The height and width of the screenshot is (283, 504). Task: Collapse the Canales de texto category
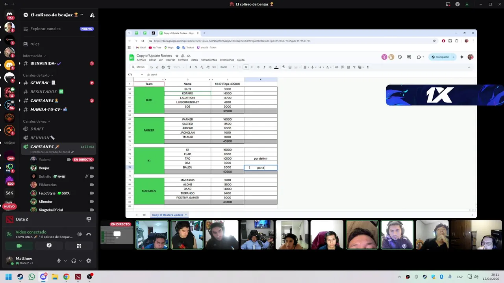pyautogui.click(x=37, y=75)
